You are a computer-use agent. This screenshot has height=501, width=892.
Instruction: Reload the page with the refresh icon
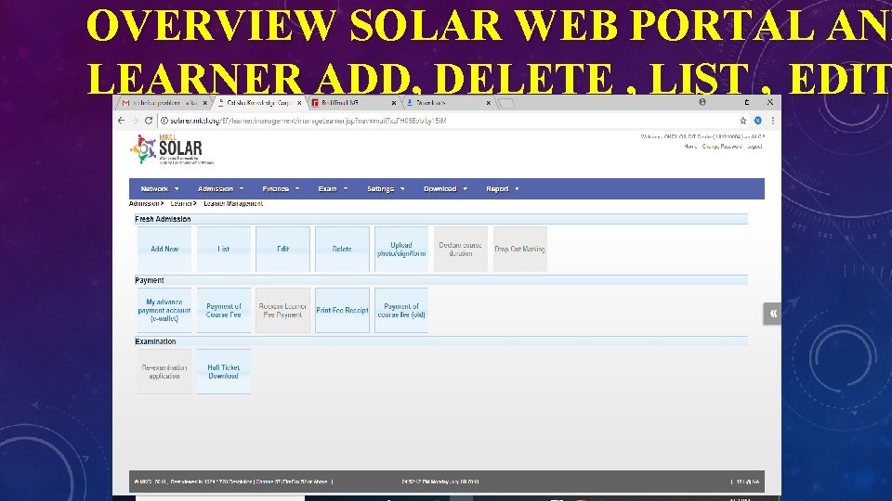149,121
